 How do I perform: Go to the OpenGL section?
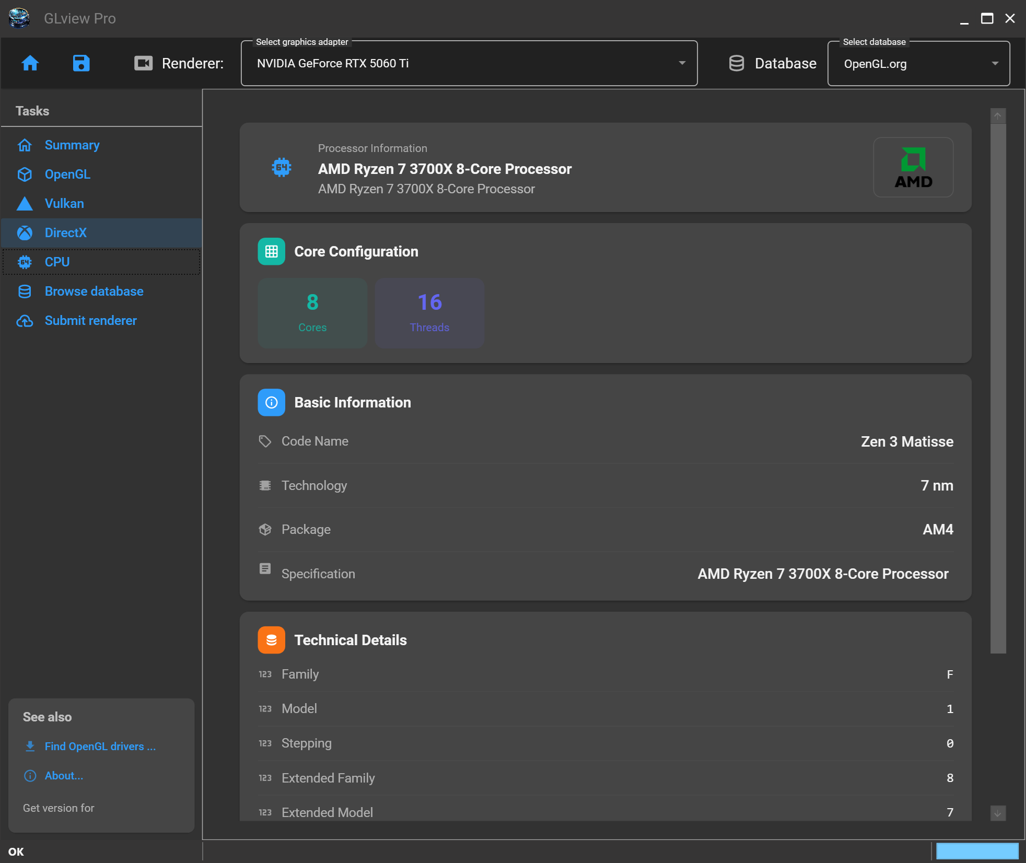click(101, 174)
